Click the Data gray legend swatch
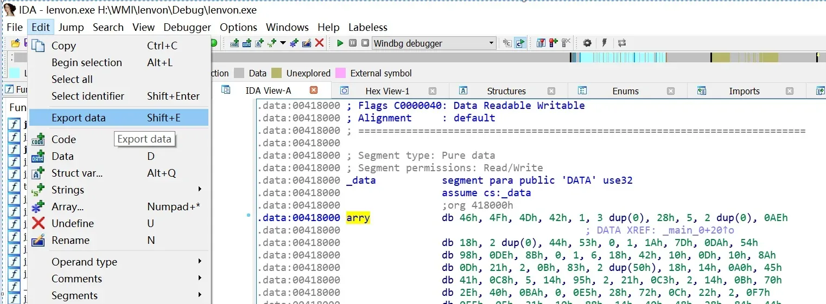 (239, 73)
